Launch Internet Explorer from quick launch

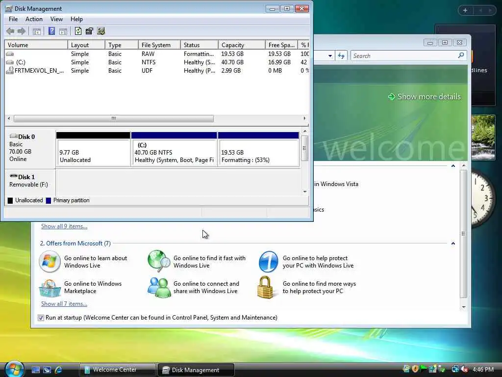click(59, 370)
